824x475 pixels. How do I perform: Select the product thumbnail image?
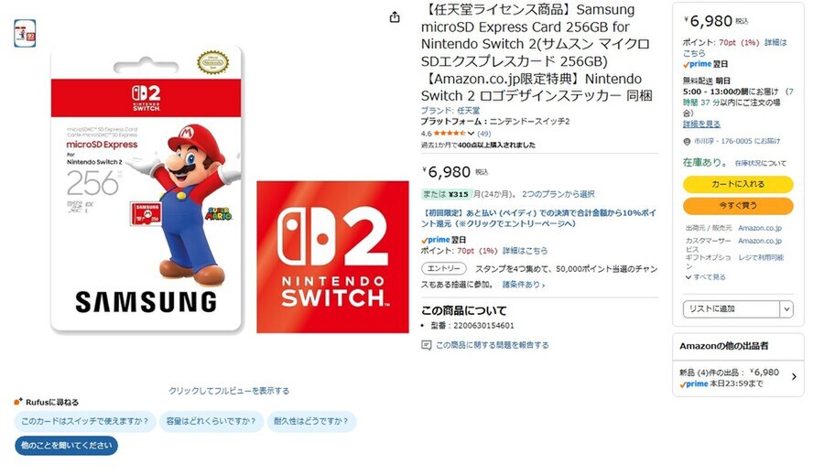(25, 33)
